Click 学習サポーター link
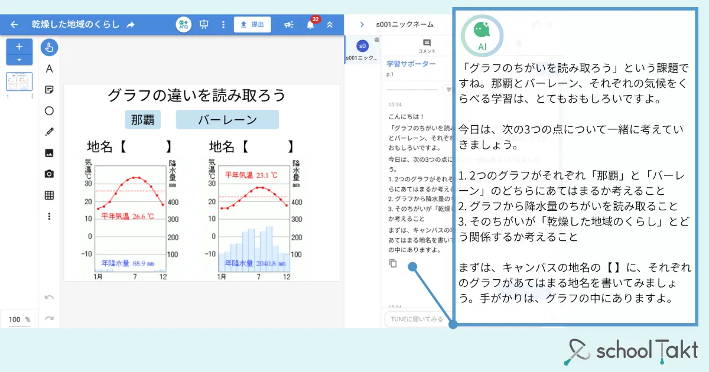The image size is (709, 372). [x=411, y=64]
